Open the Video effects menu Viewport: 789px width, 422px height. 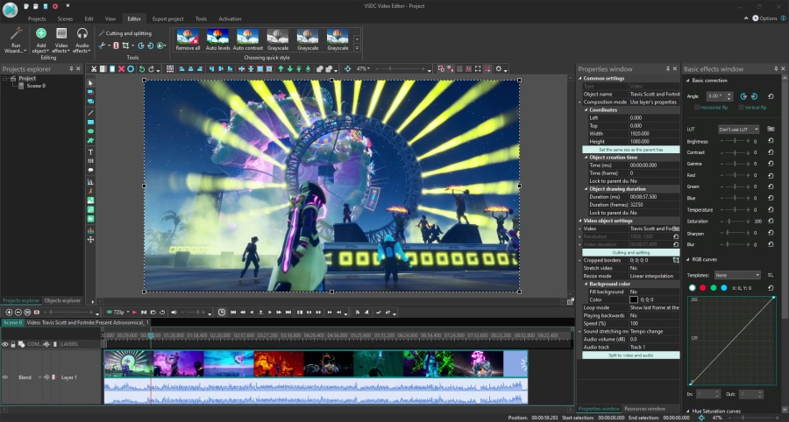click(60, 40)
